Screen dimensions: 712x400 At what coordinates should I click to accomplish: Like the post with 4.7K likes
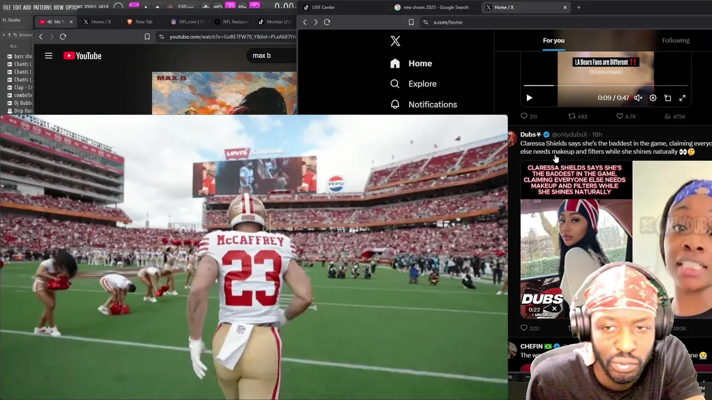(626, 117)
